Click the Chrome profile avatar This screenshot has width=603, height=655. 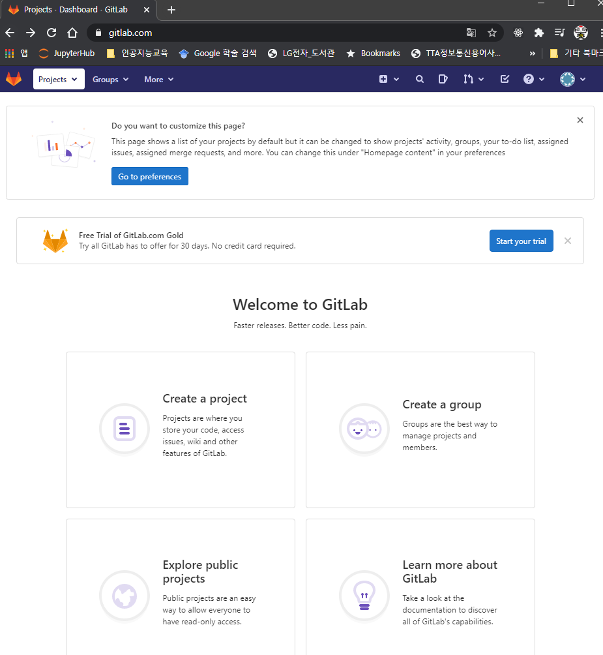tap(581, 33)
